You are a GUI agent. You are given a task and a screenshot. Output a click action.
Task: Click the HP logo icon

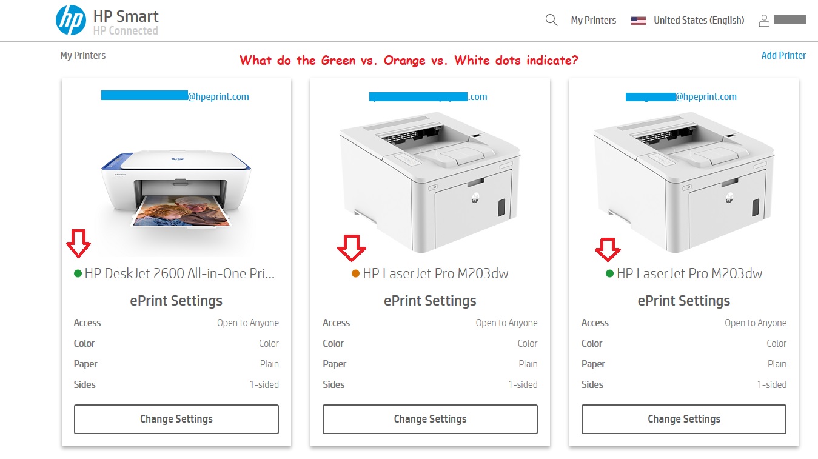pyautogui.click(x=71, y=21)
